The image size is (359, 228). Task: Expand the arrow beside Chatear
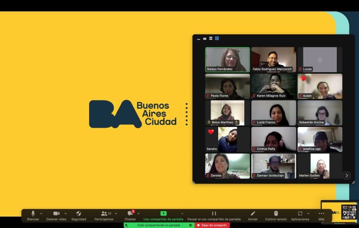(138, 213)
